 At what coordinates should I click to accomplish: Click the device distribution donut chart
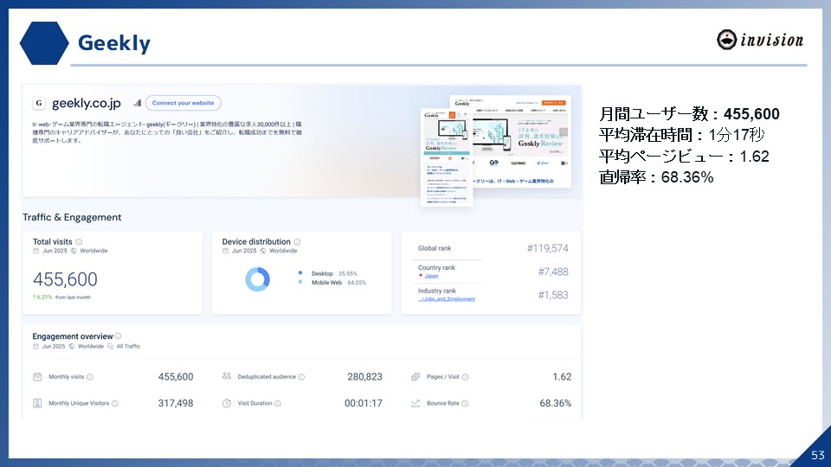coord(258,279)
